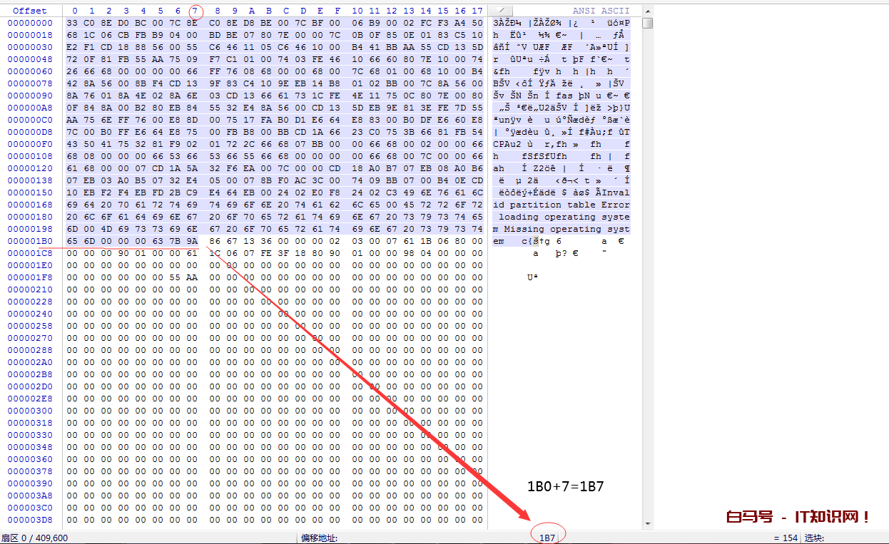Click the Offset column header
Screen dimensions: 889x544
[x=30, y=11]
